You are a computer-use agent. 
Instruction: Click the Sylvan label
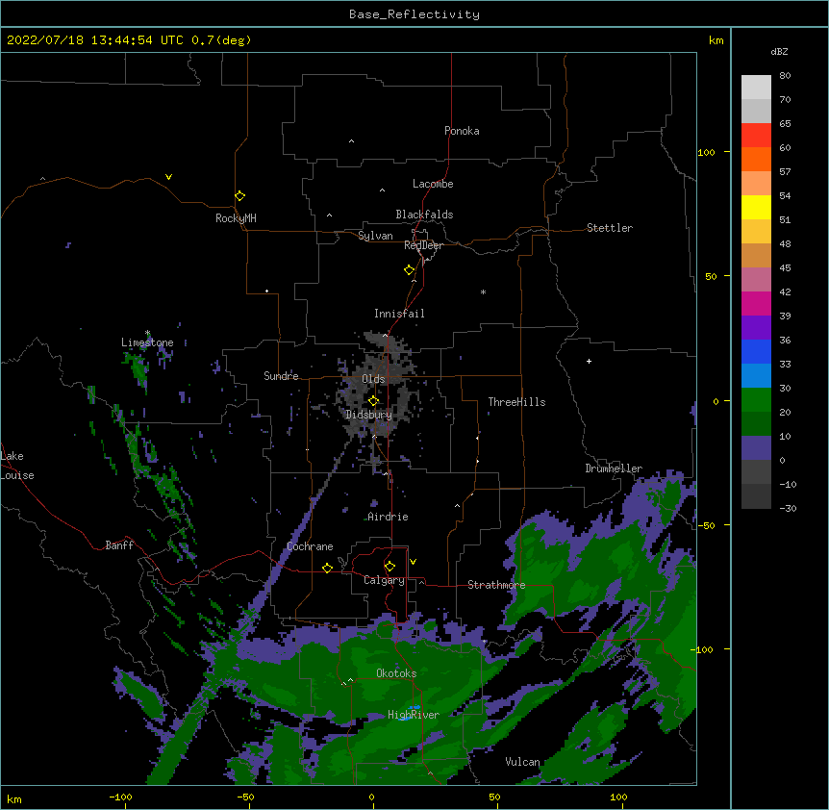click(375, 236)
